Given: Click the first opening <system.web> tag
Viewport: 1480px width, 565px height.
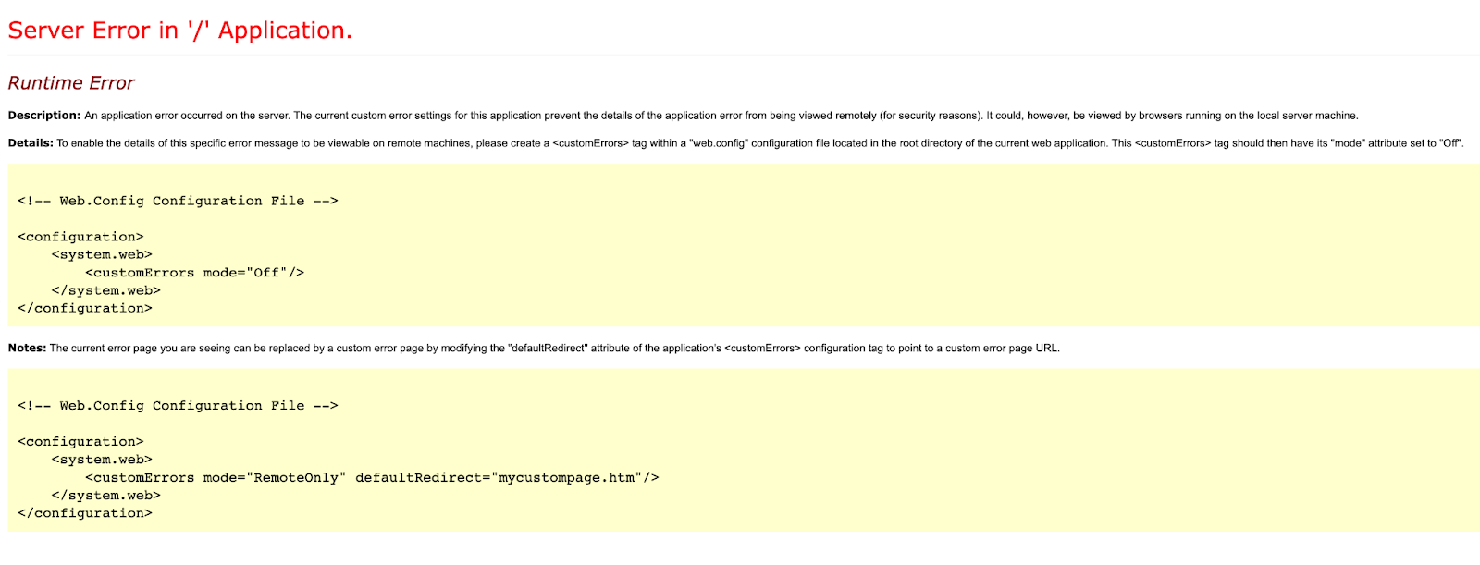Looking at the screenshot, I should 102,255.
